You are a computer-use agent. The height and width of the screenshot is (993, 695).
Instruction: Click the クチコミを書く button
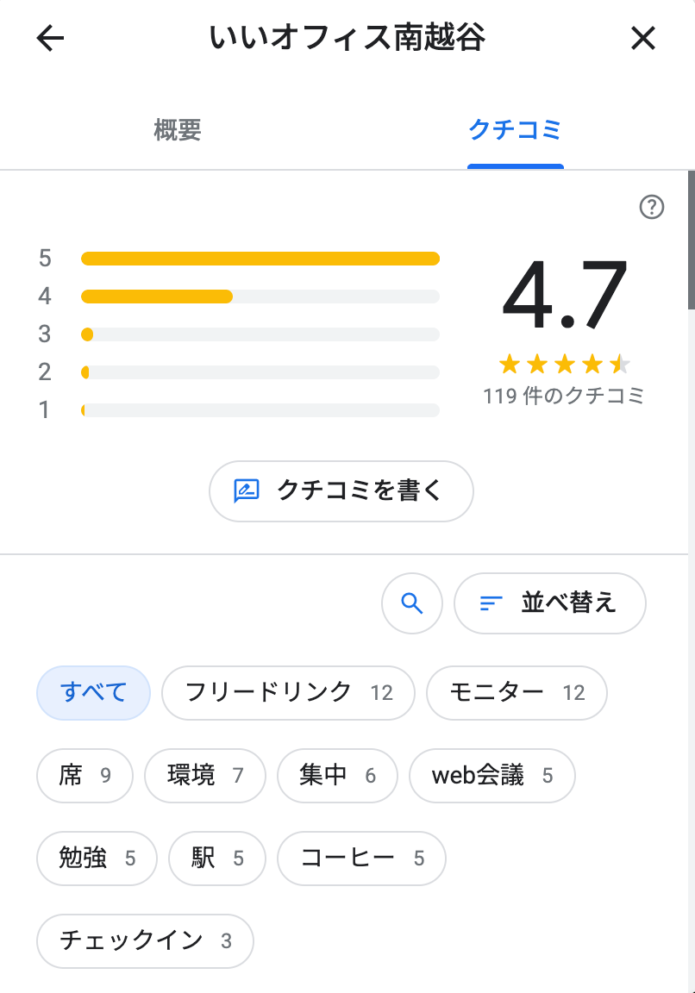tap(341, 491)
